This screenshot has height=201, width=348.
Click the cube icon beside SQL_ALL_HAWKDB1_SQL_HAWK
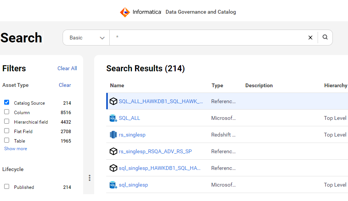click(113, 101)
